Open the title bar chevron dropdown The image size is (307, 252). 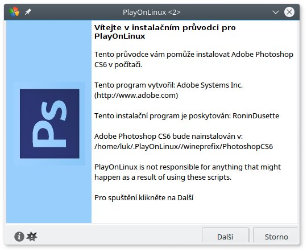pos(276,13)
